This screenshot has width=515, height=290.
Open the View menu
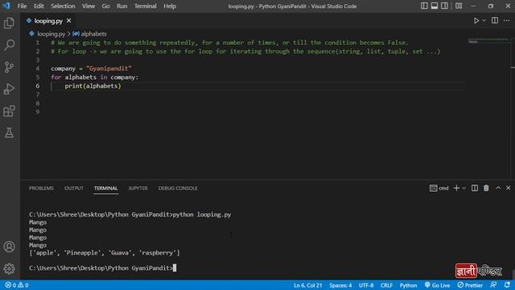point(89,6)
